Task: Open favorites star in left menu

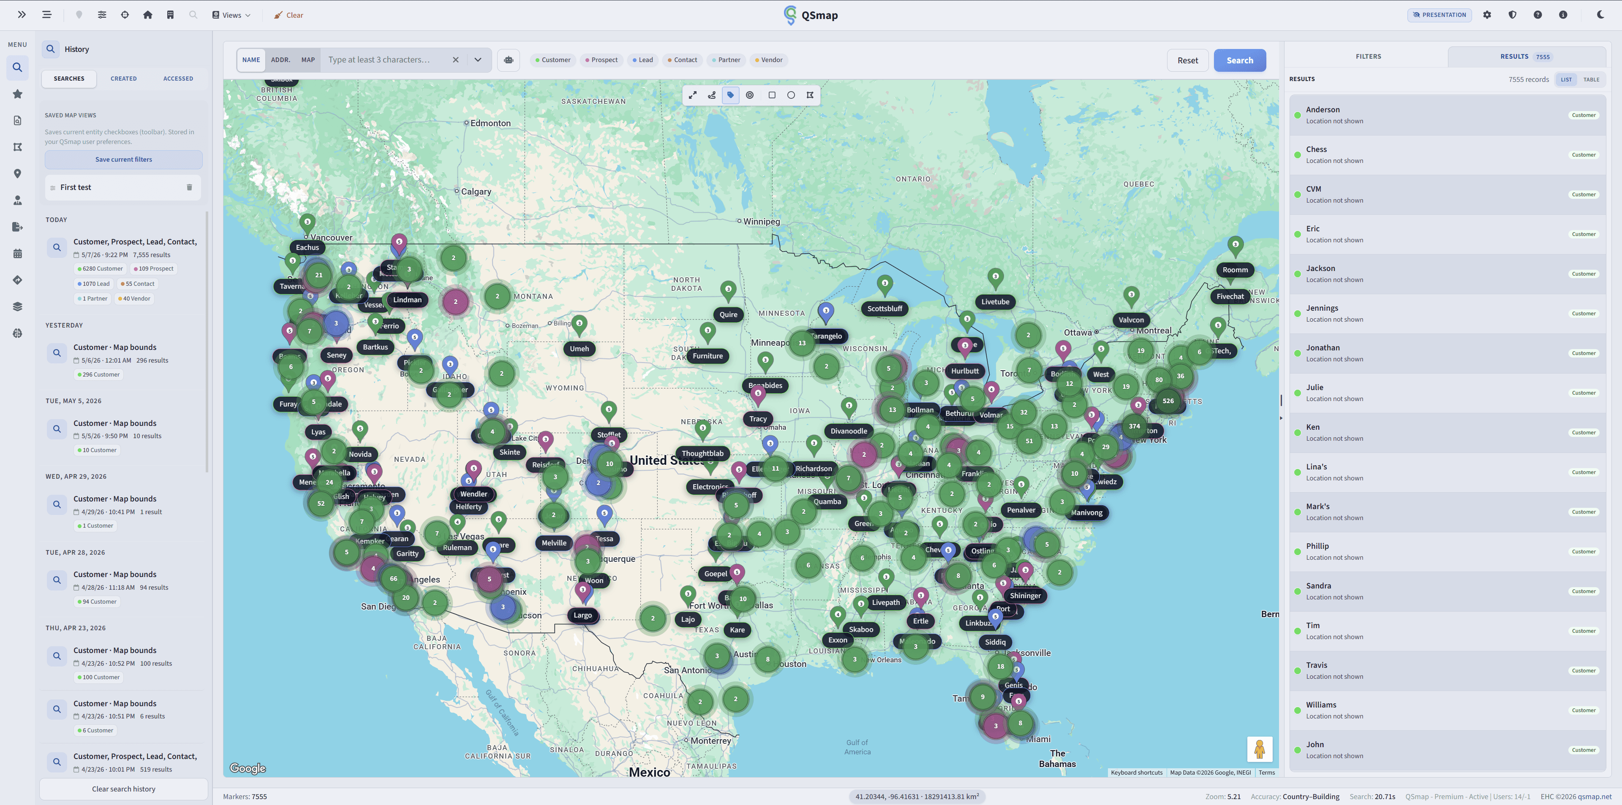Action: tap(18, 94)
